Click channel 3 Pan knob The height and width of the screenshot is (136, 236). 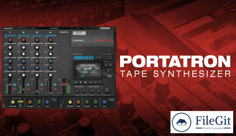tap(37, 75)
